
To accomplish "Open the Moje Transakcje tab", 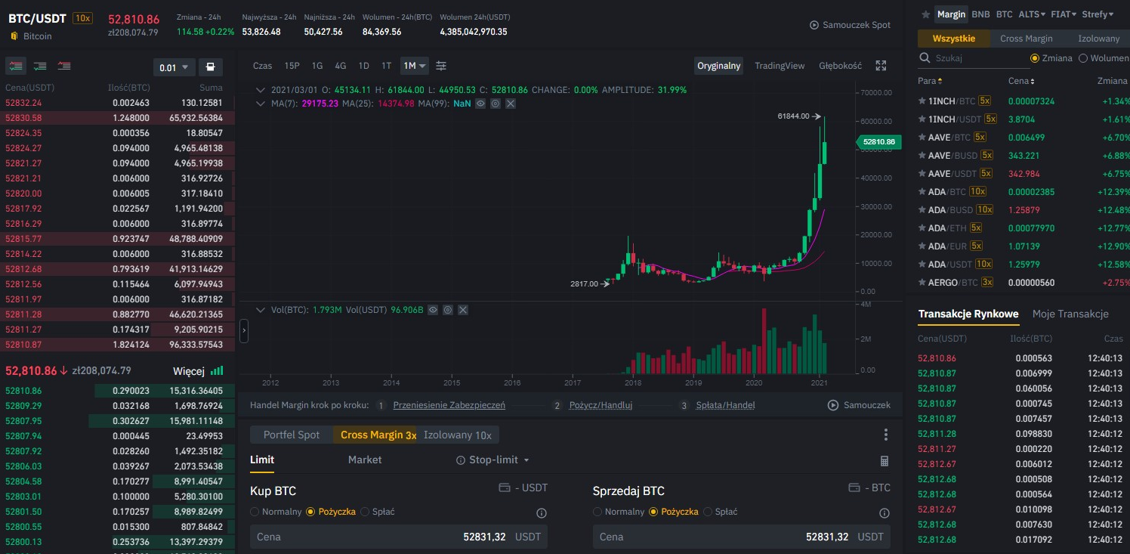I will click(x=1070, y=314).
